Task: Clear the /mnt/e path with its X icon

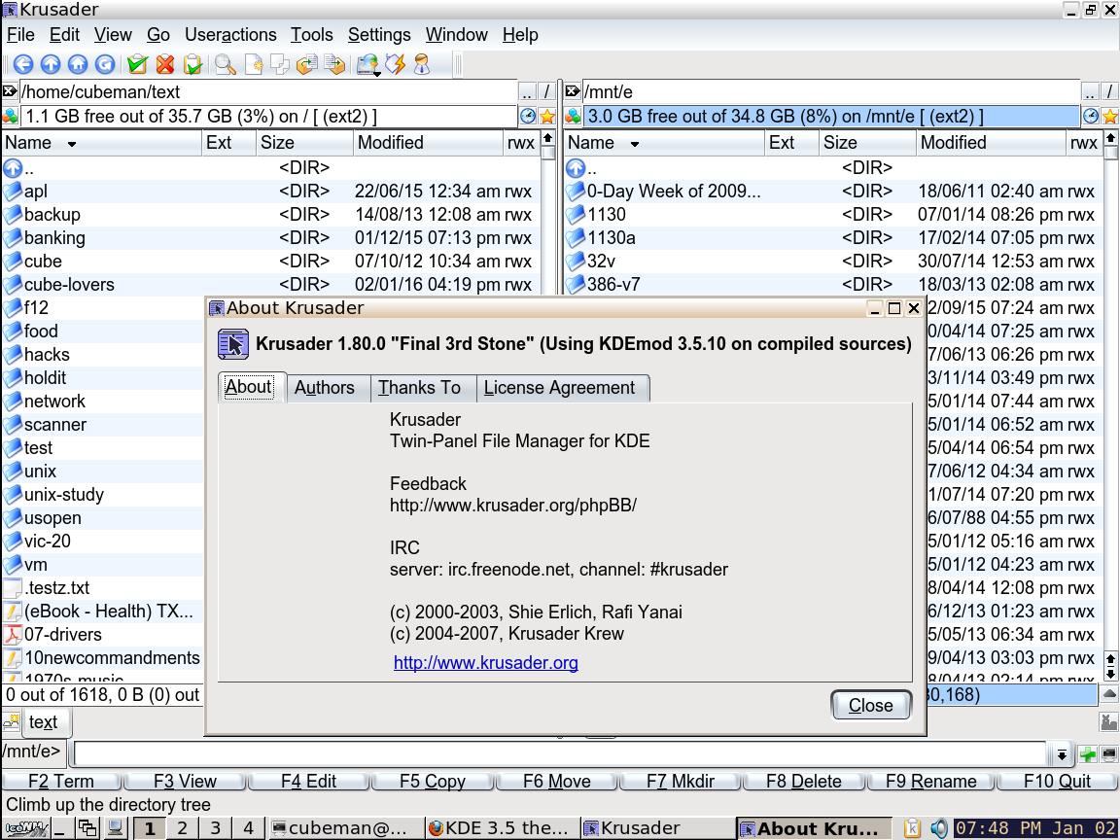Action: (x=572, y=91)
